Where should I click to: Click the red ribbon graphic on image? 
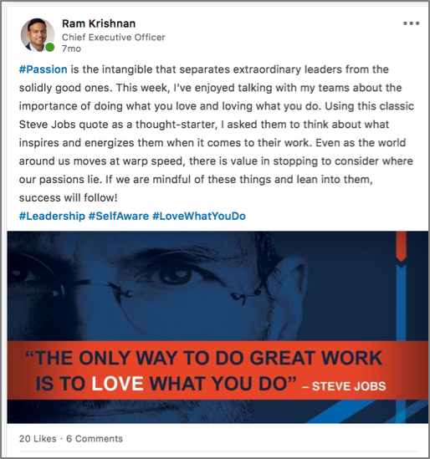click(x=401, y=246)
